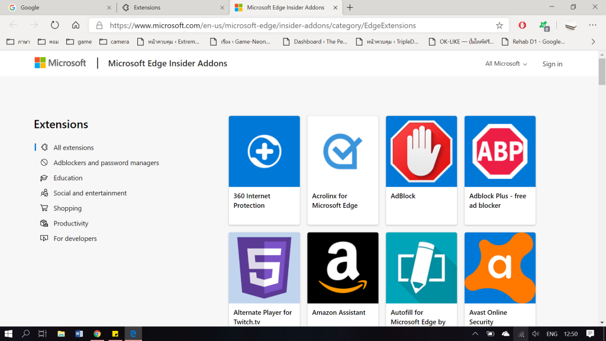Image resolution: width=606 pixels, height=341 pixels.
Task: Open the Amazon Assistant tile icon
Action: click(x=343, y=268)
